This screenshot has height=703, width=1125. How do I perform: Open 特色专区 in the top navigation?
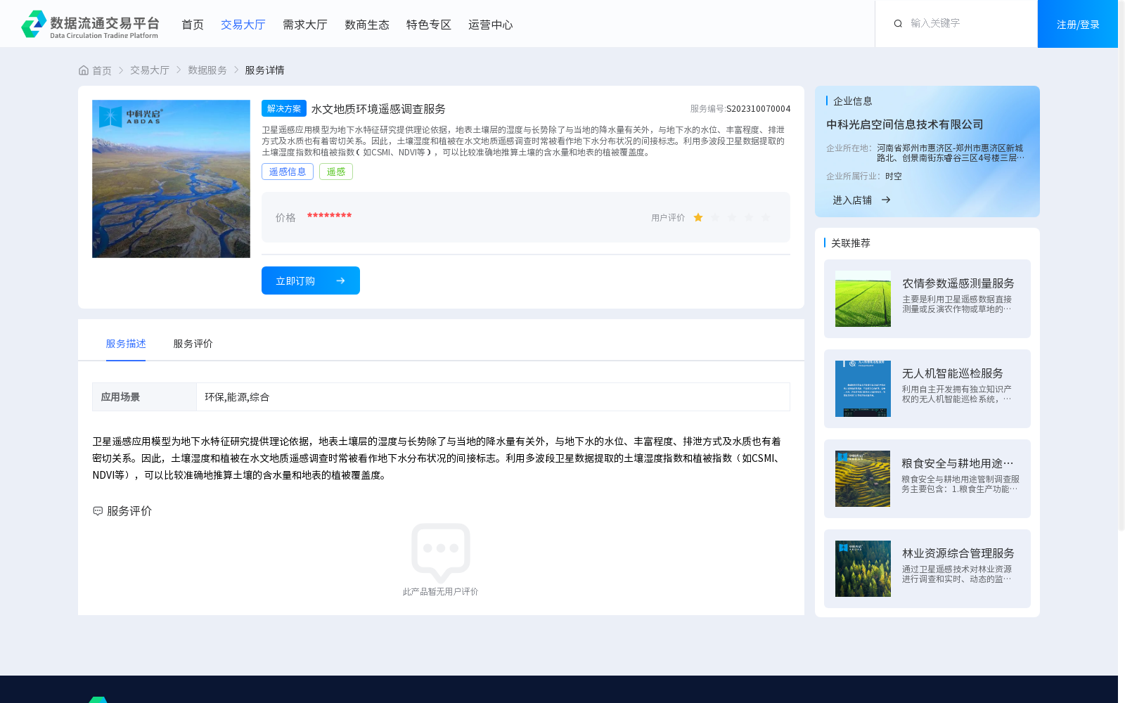click(x=429, y=25)
